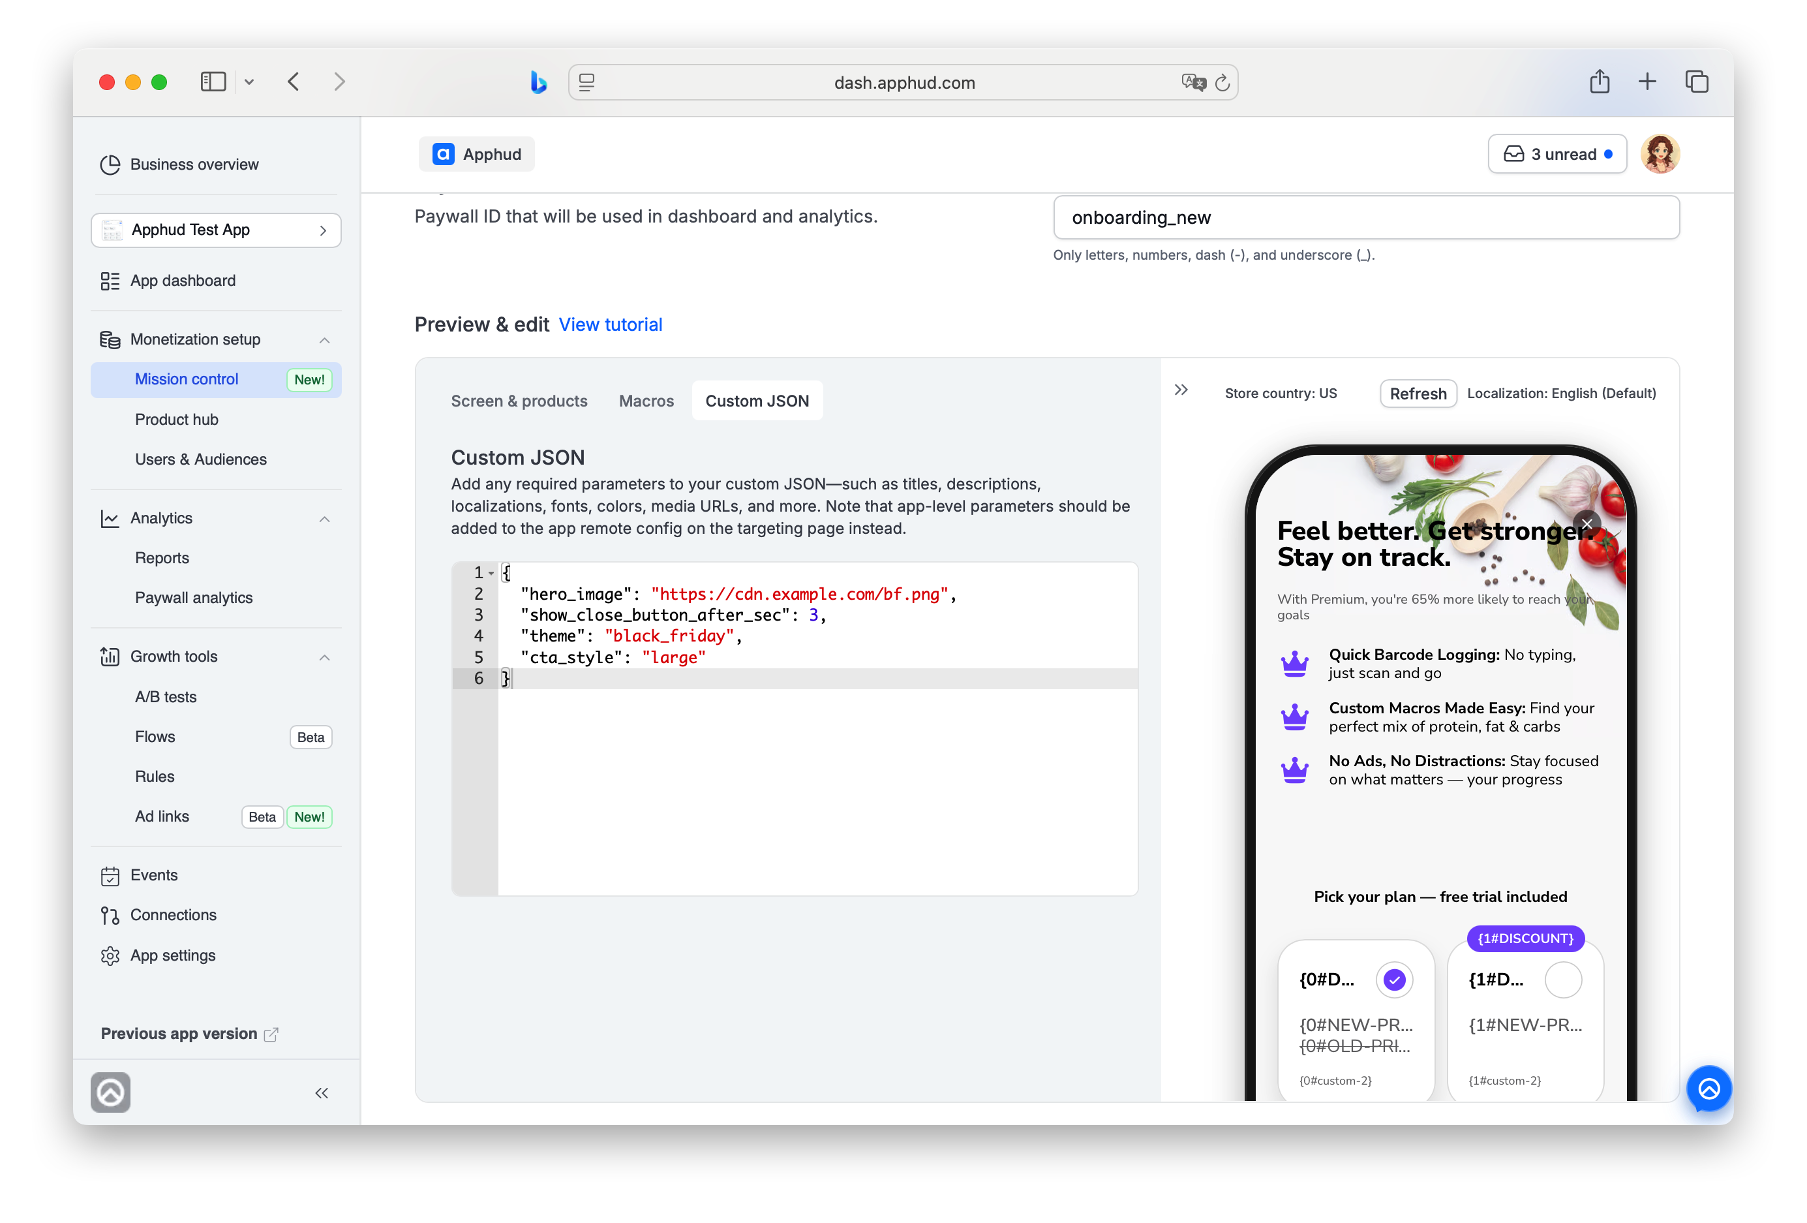Open the user profile avatar
The height and width of the screenshot is (1223, 1807).
[x=1660, y=154]
